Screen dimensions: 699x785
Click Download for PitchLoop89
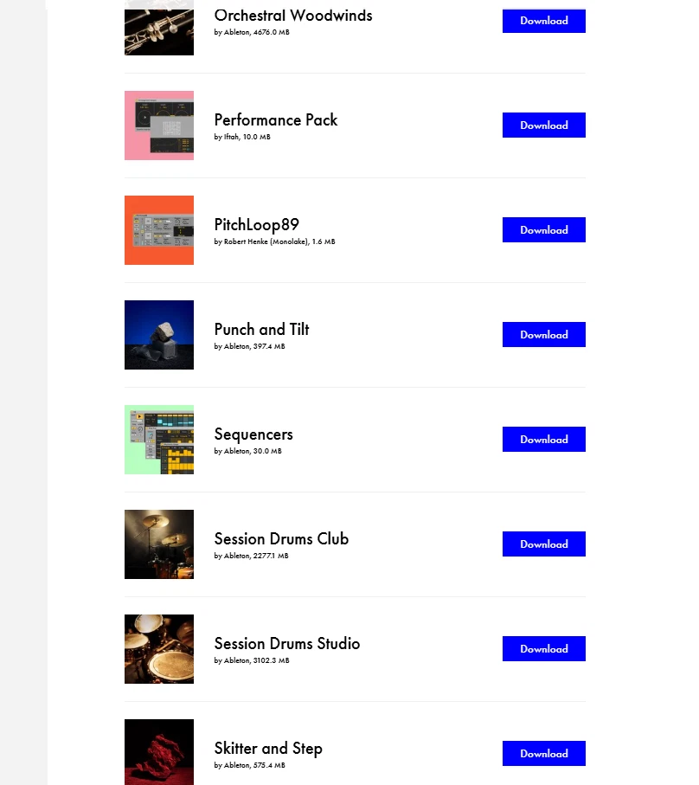click(543, 230)
